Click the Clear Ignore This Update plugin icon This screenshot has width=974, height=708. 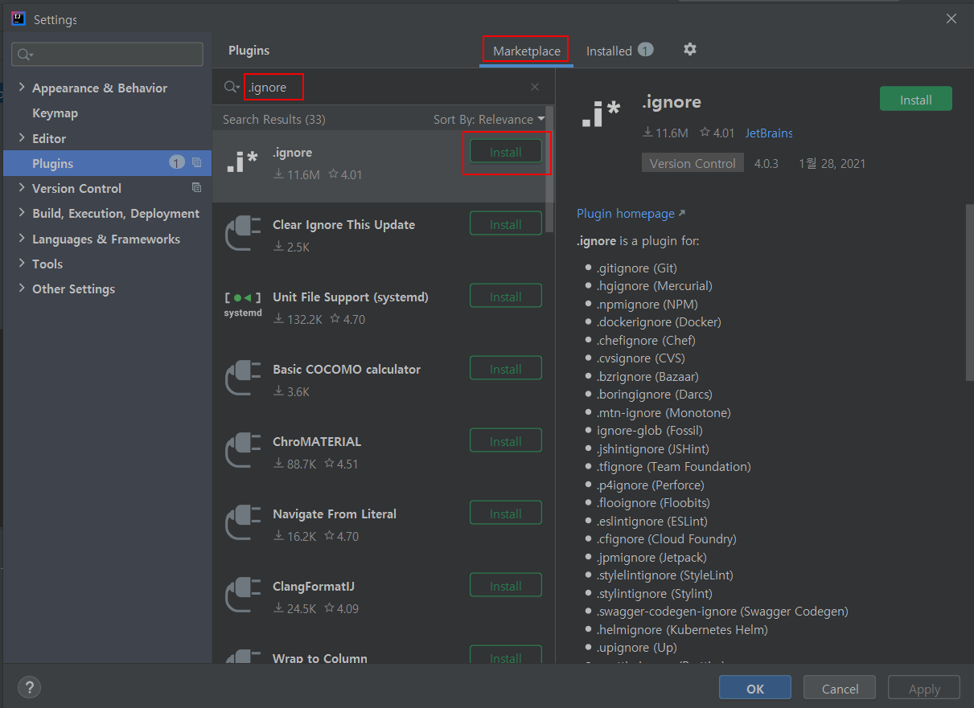coord(242,235)
